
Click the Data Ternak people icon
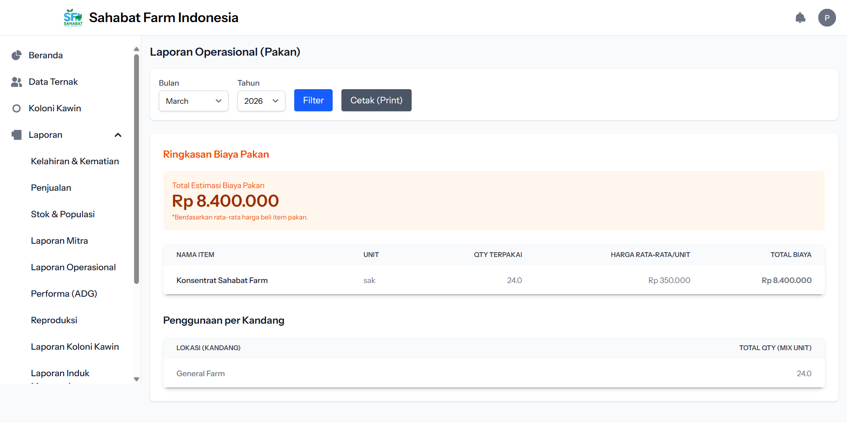17,82
